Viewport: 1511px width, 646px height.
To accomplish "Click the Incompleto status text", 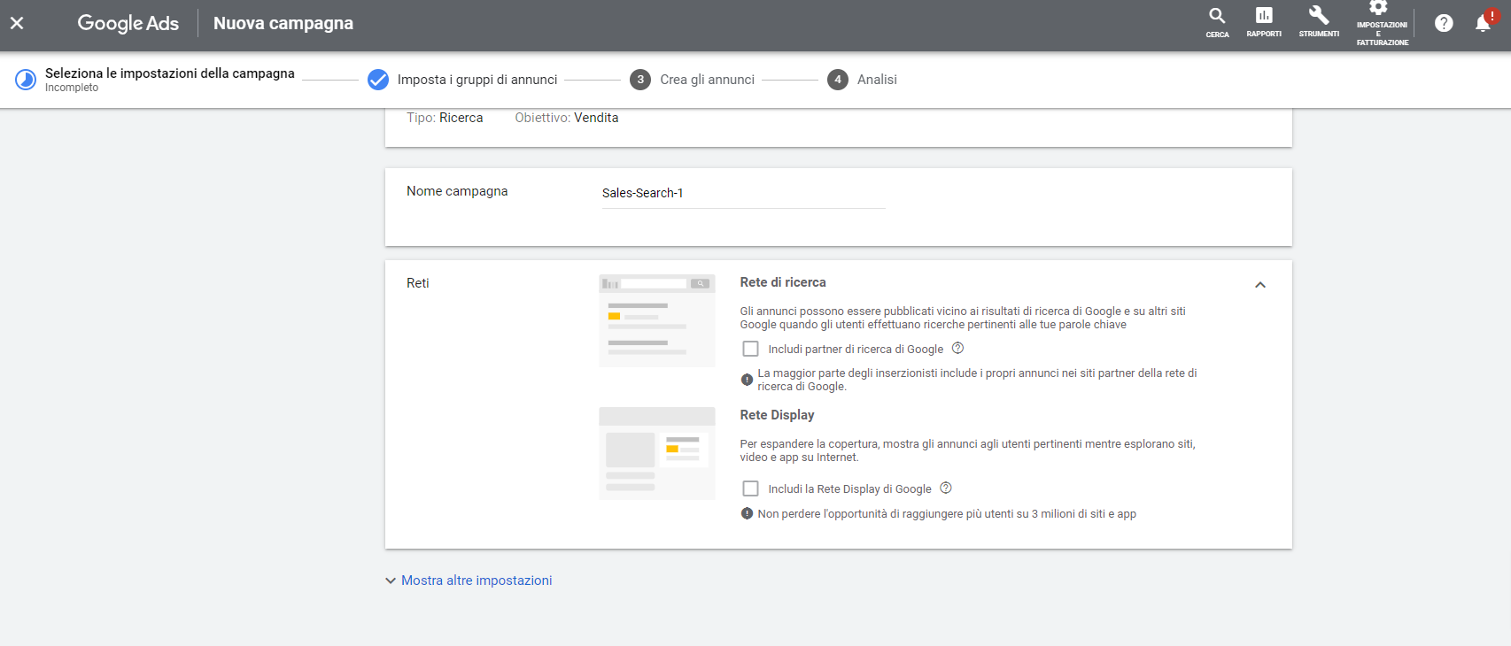I will point(72,88).
